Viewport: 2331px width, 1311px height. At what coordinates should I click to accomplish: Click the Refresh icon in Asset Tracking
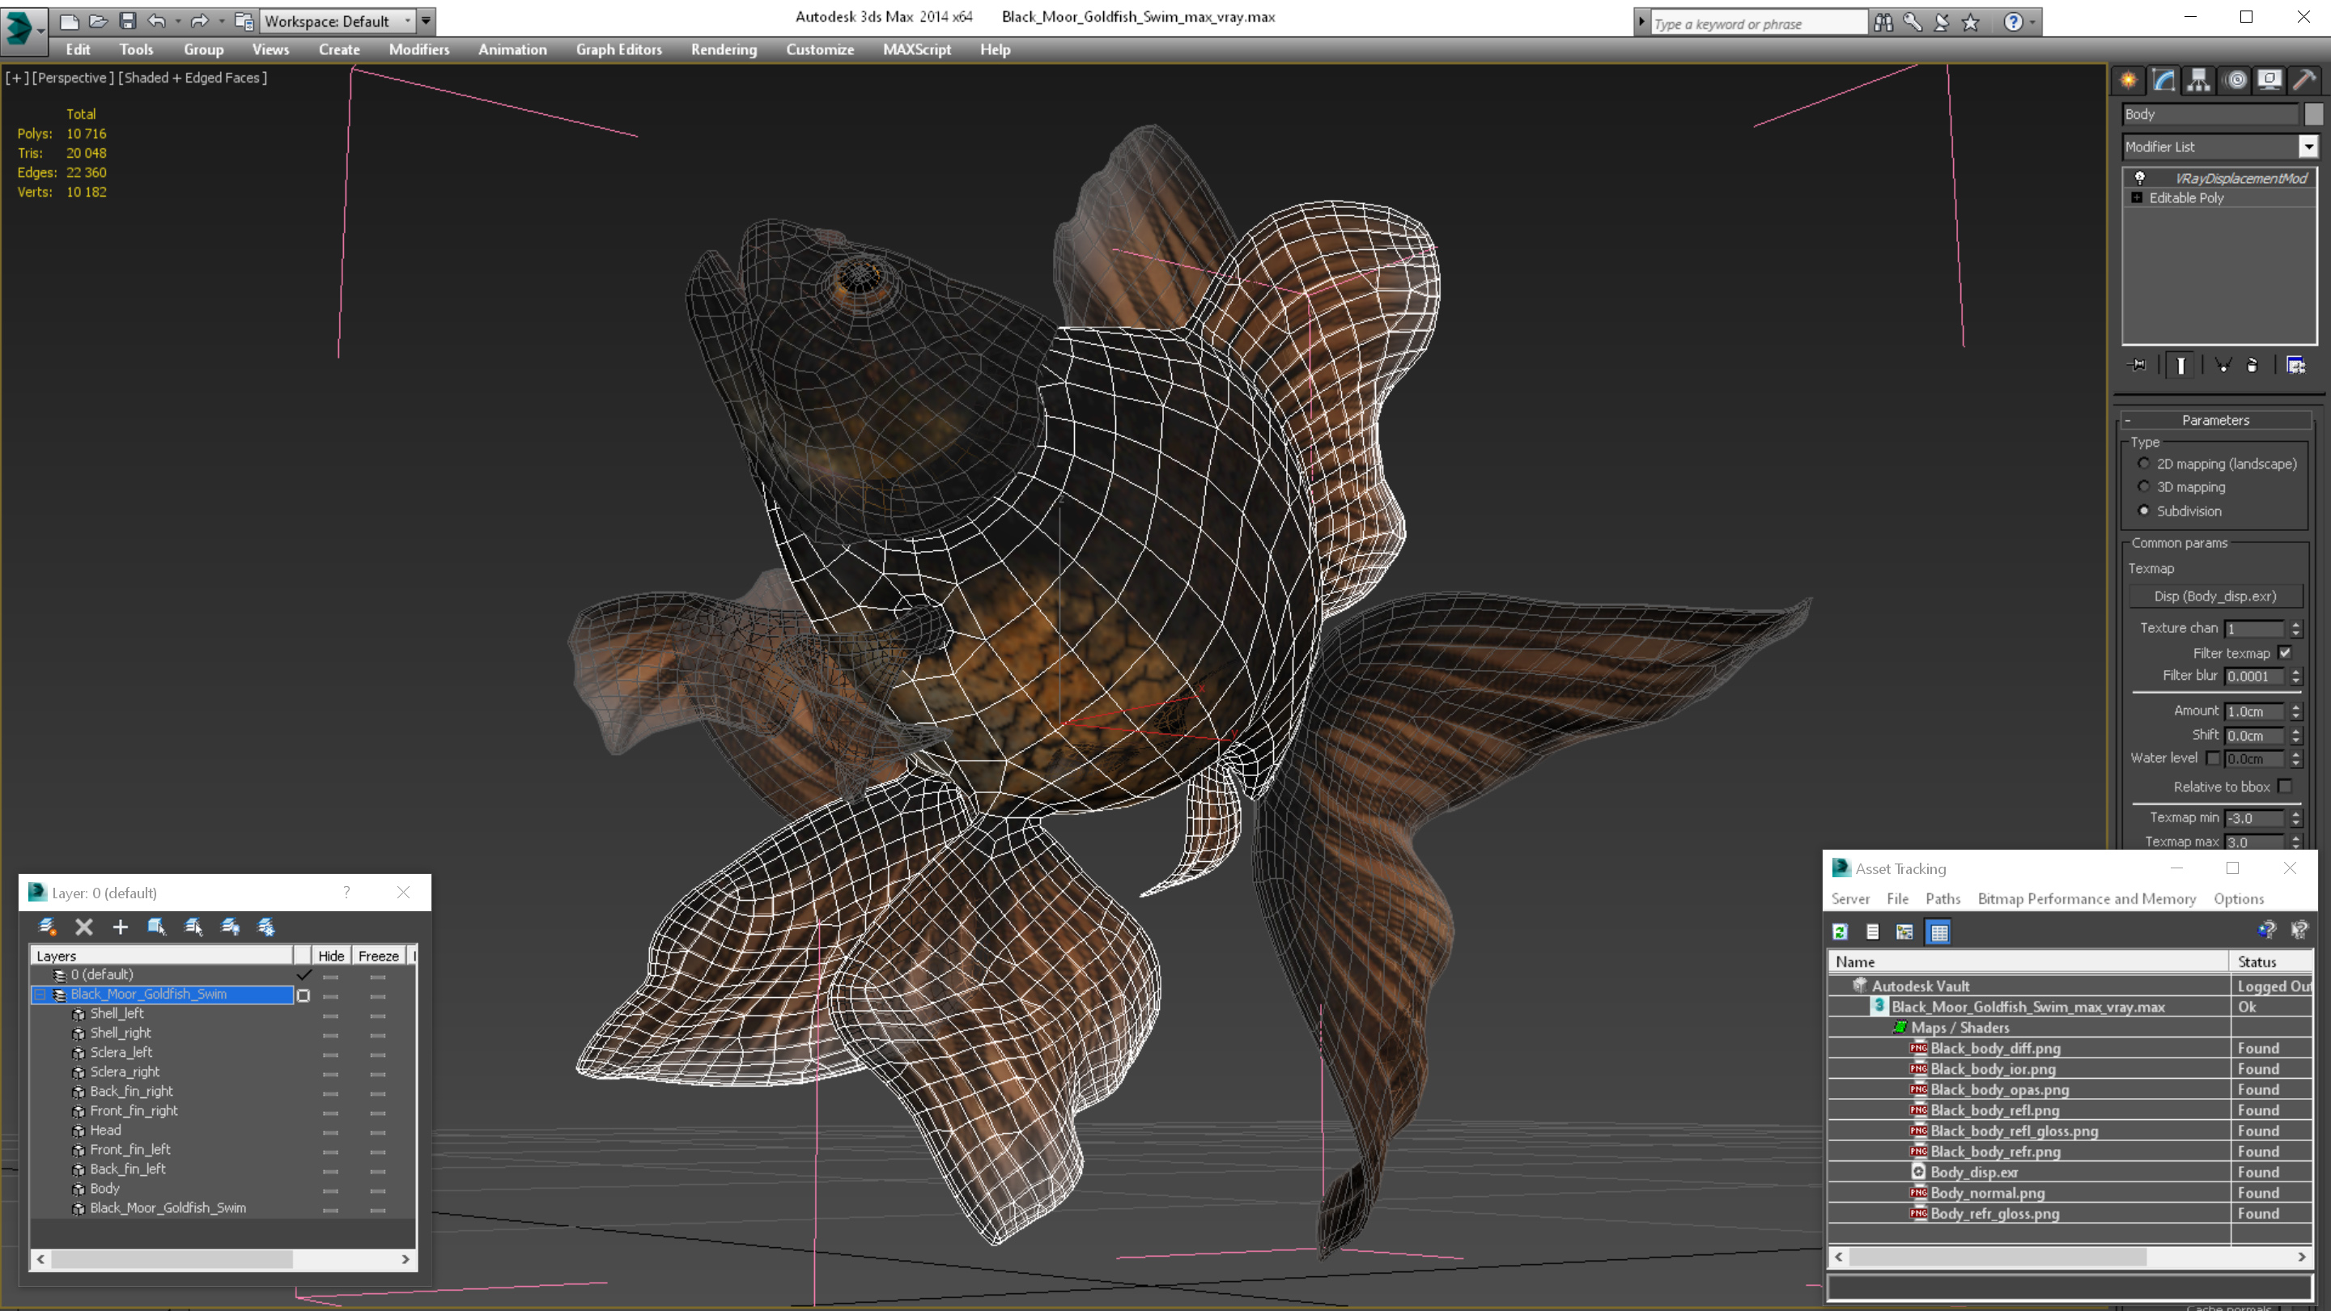1840,932
